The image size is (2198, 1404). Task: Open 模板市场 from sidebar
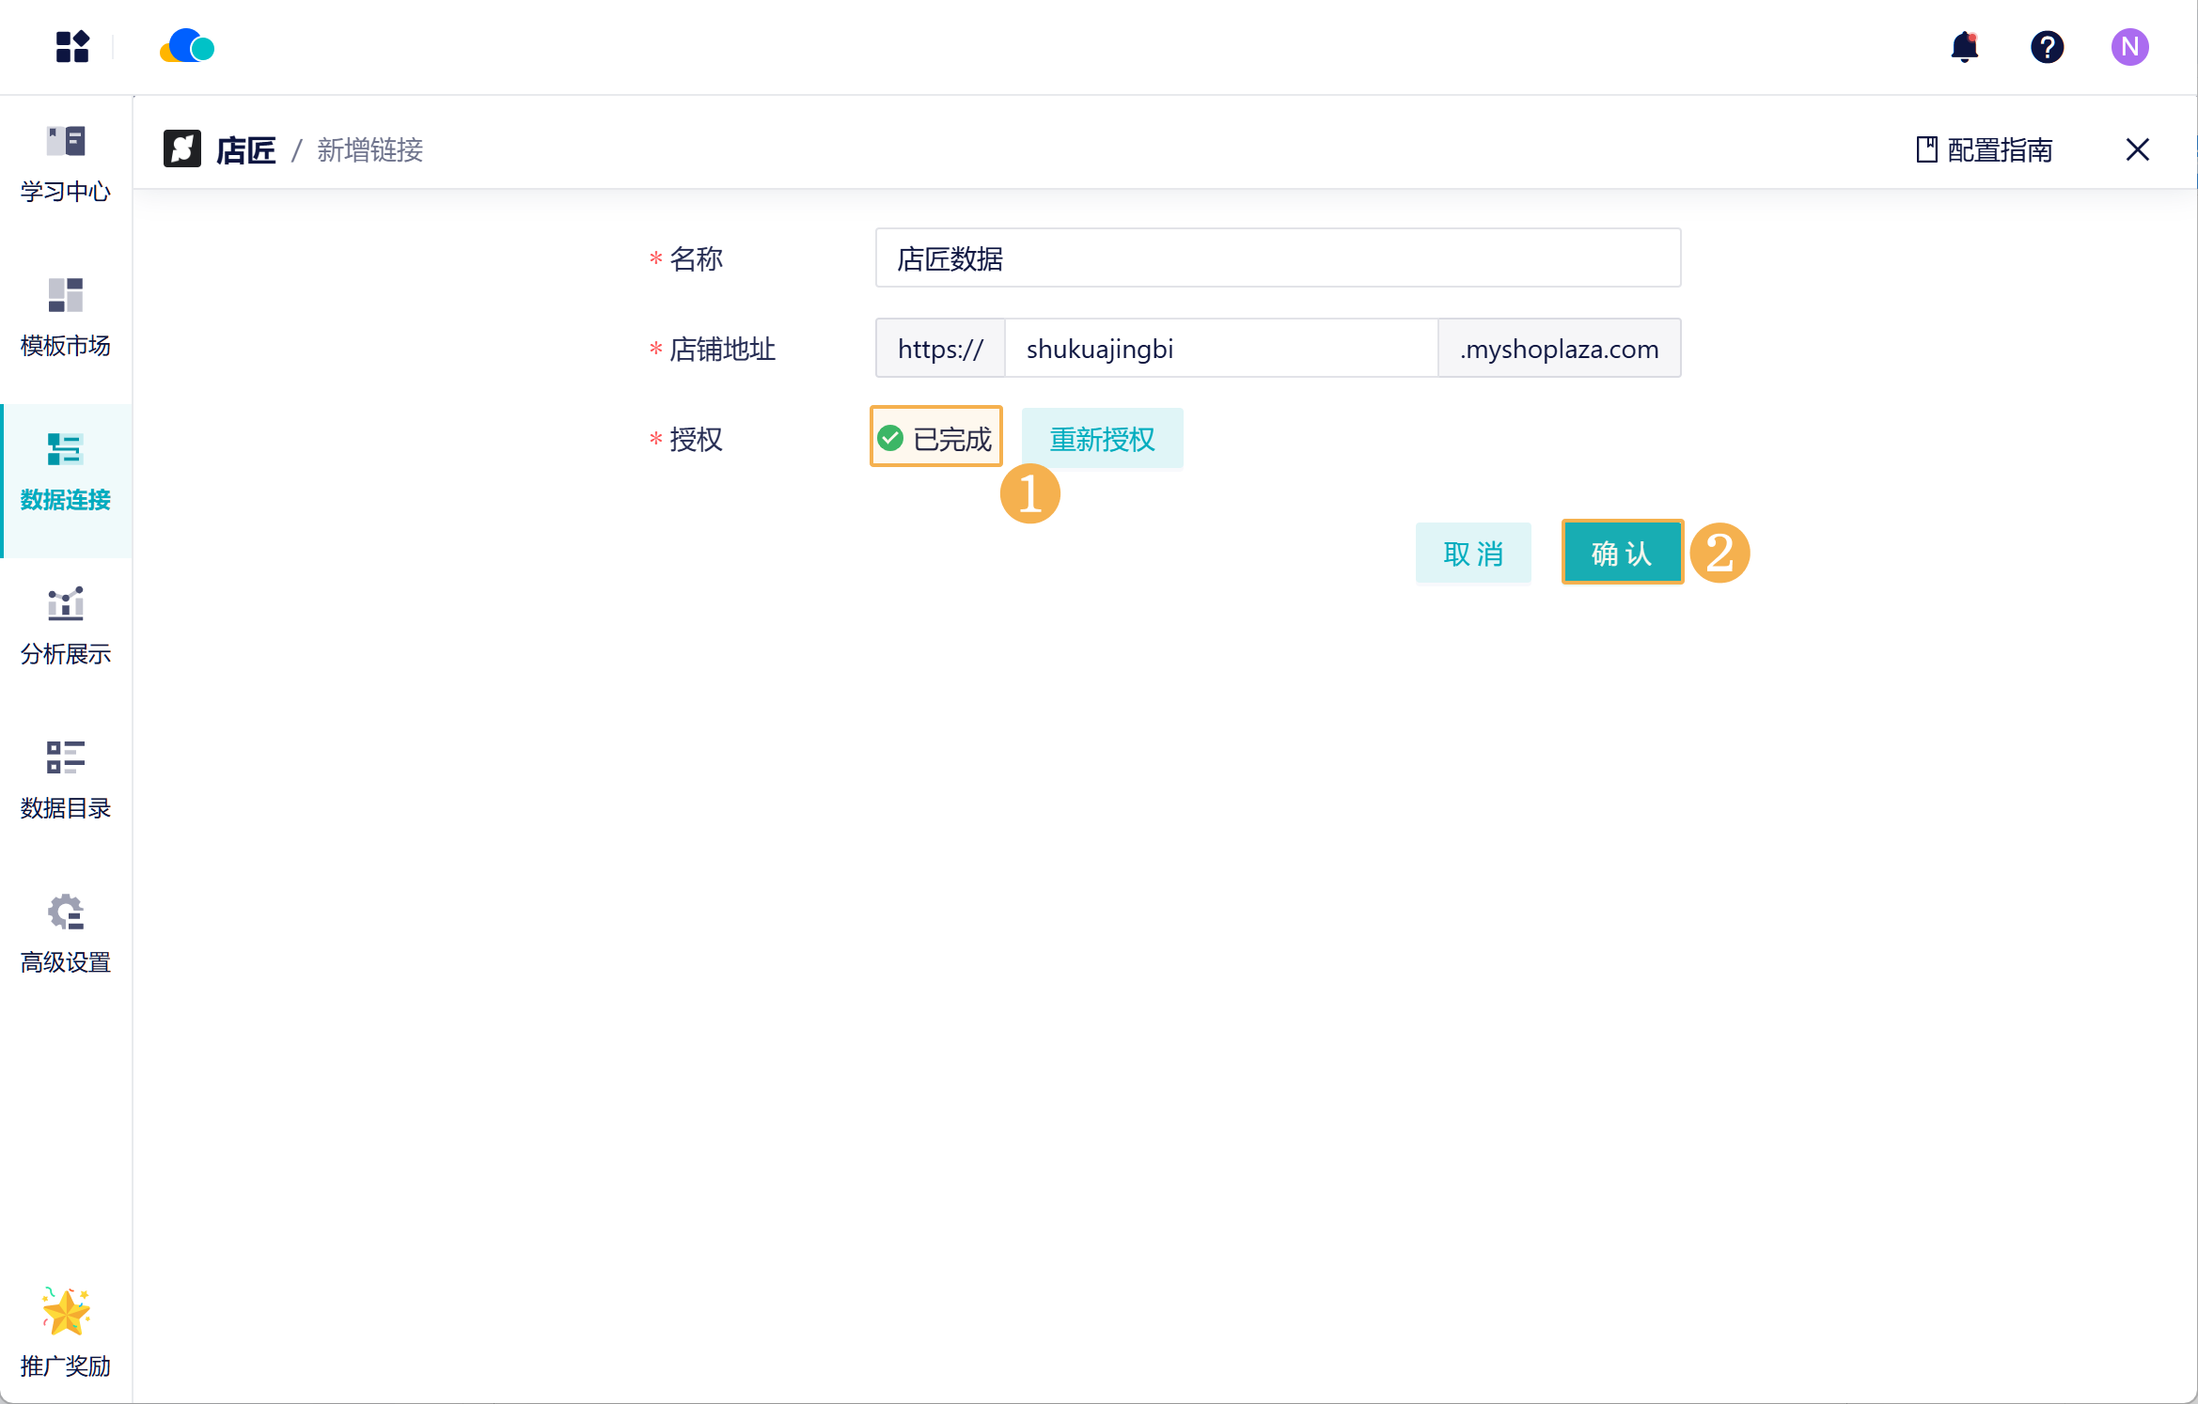coord(66,319)
